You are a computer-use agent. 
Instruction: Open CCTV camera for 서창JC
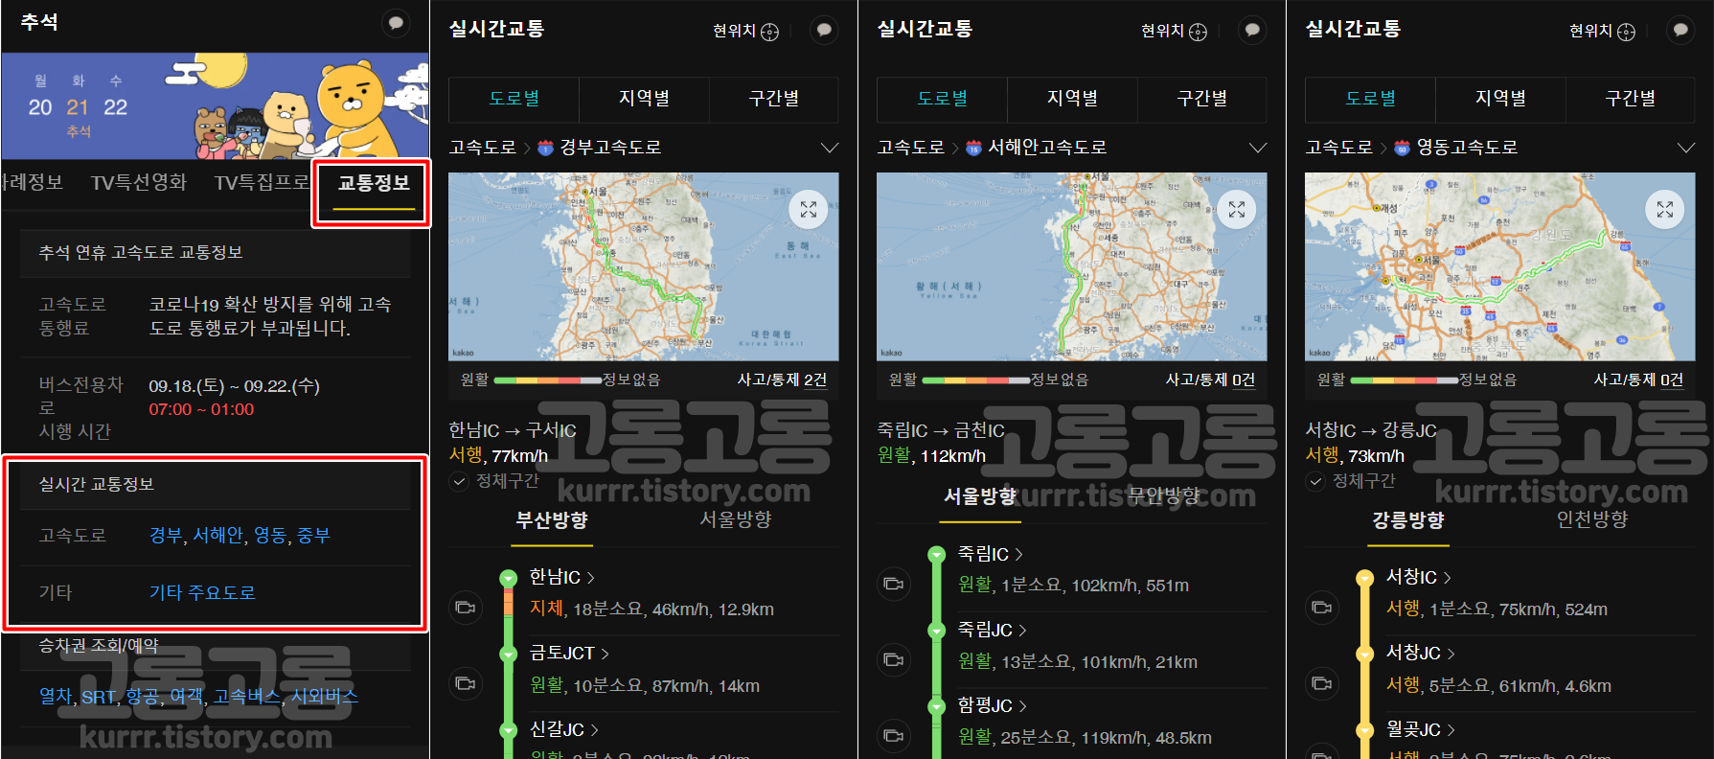pyautogui.click(x=1322, y=683)
